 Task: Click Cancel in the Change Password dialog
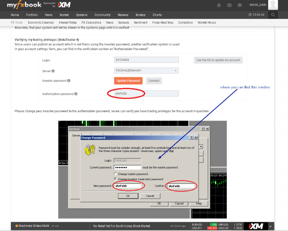[150, 196]
